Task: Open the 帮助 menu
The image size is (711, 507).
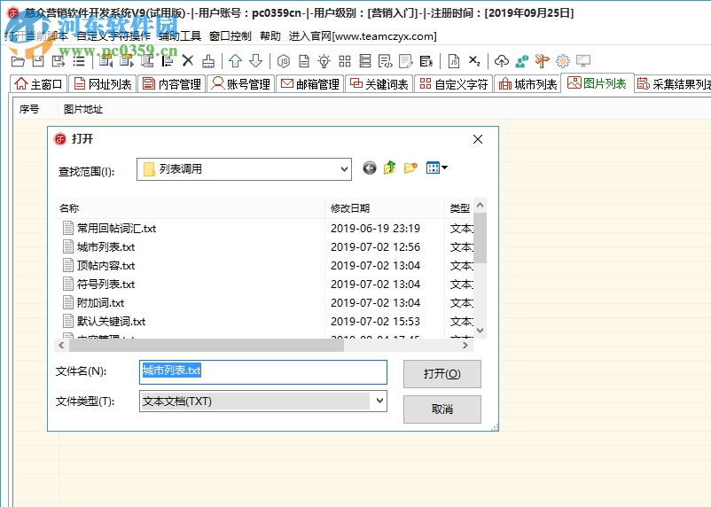Action: click(270, 35)
